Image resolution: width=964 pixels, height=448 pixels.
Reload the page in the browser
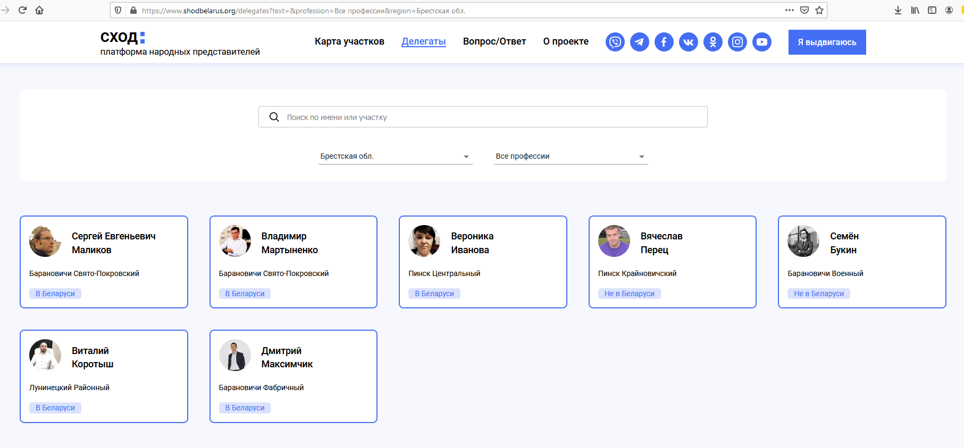coord(22,10)
